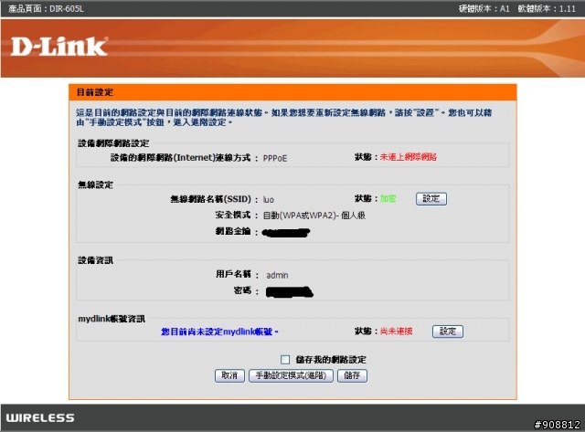Click the 設備網際網路設定 section heading
The width and height of the screenshot is (585, 432).
[113, 143]
